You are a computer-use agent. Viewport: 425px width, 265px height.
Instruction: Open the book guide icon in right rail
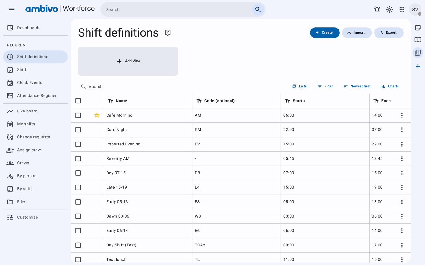click(x=418, y=40)
